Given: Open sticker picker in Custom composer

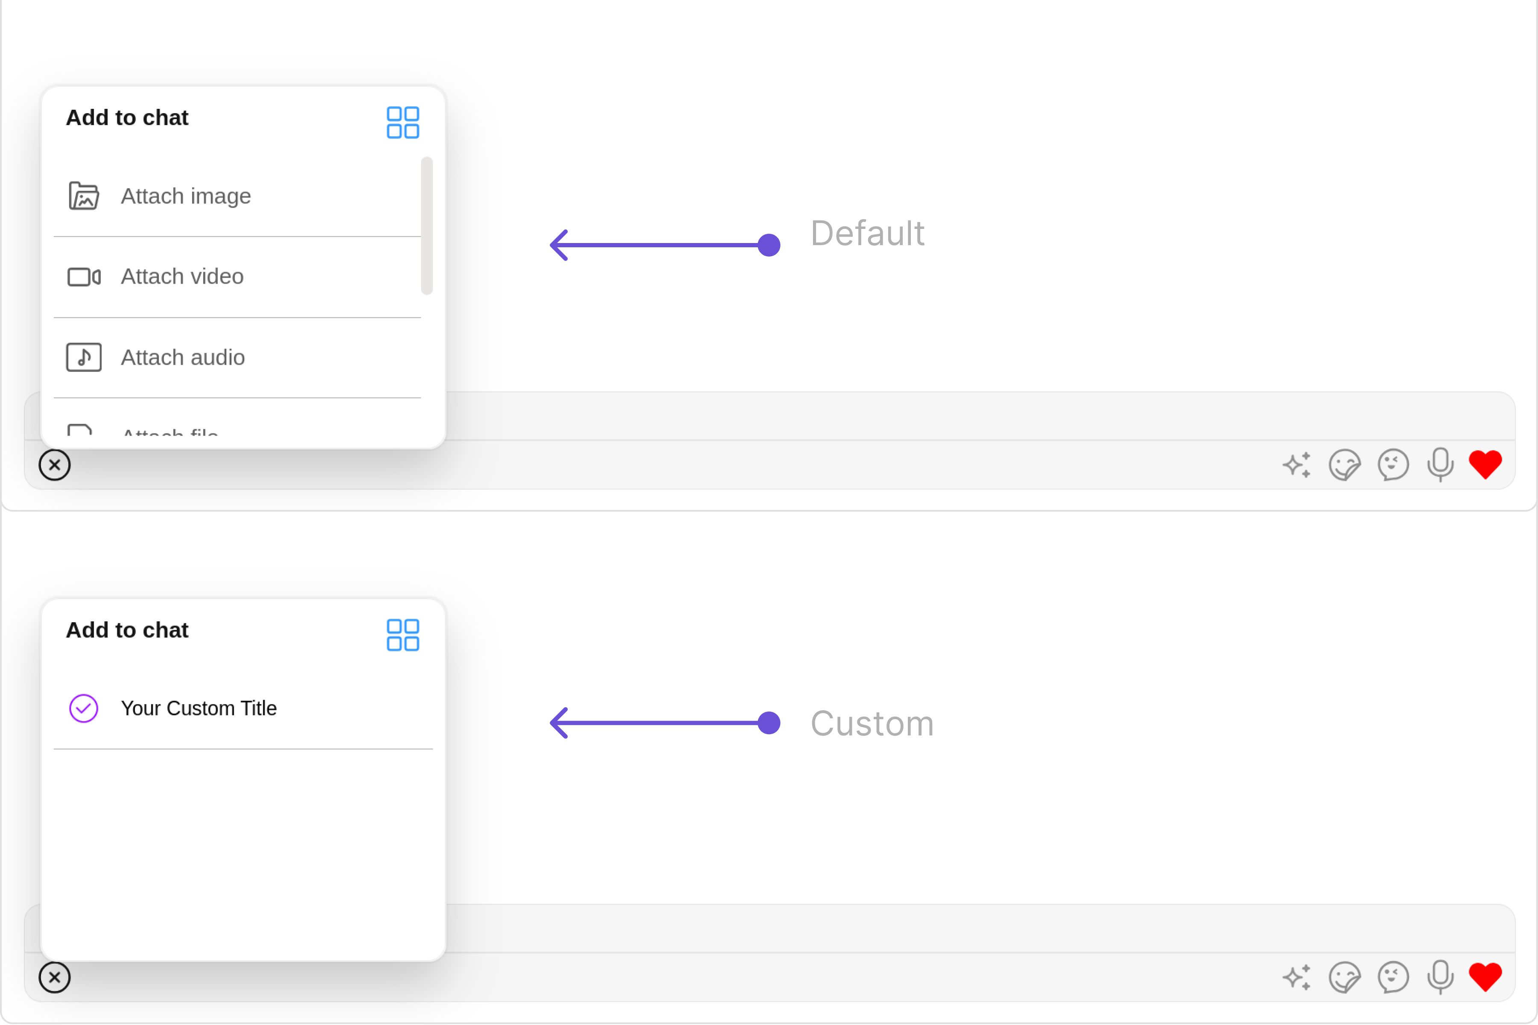Looking at the screenshot, I should [1344, 978].
